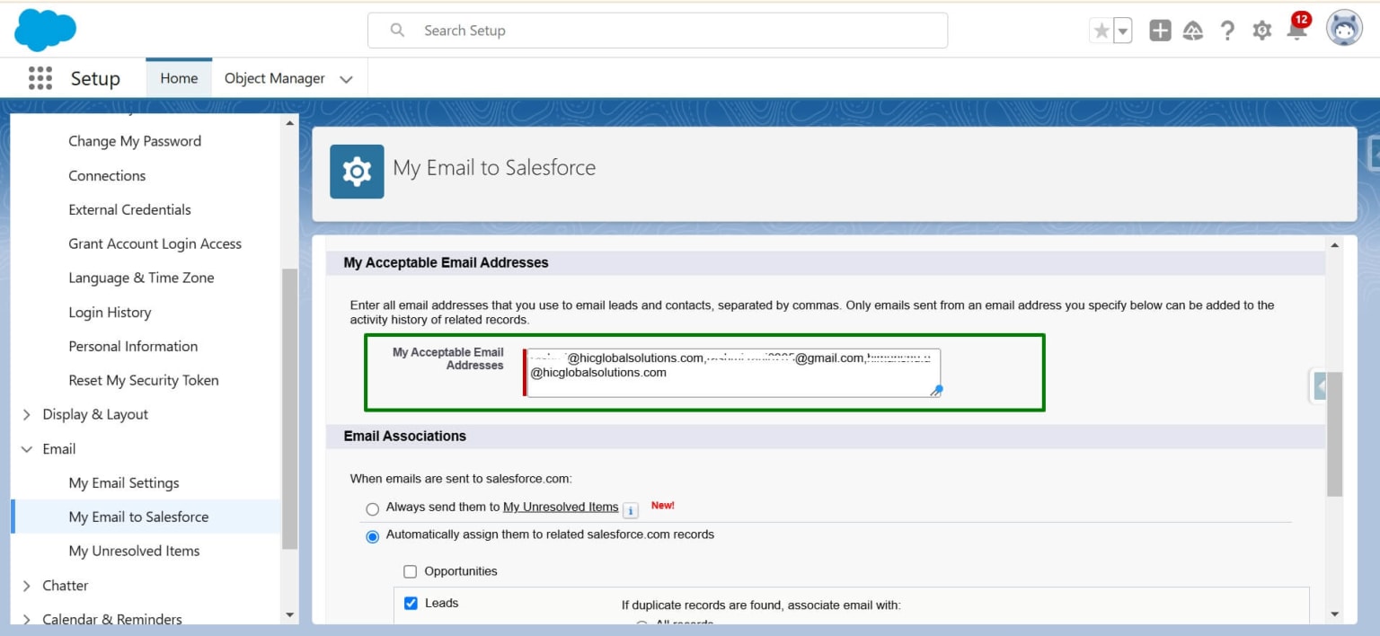Open the Setup gear menu icon
The width and height of the screenshot is (1380, 636).
click(x=1262, y=31)
